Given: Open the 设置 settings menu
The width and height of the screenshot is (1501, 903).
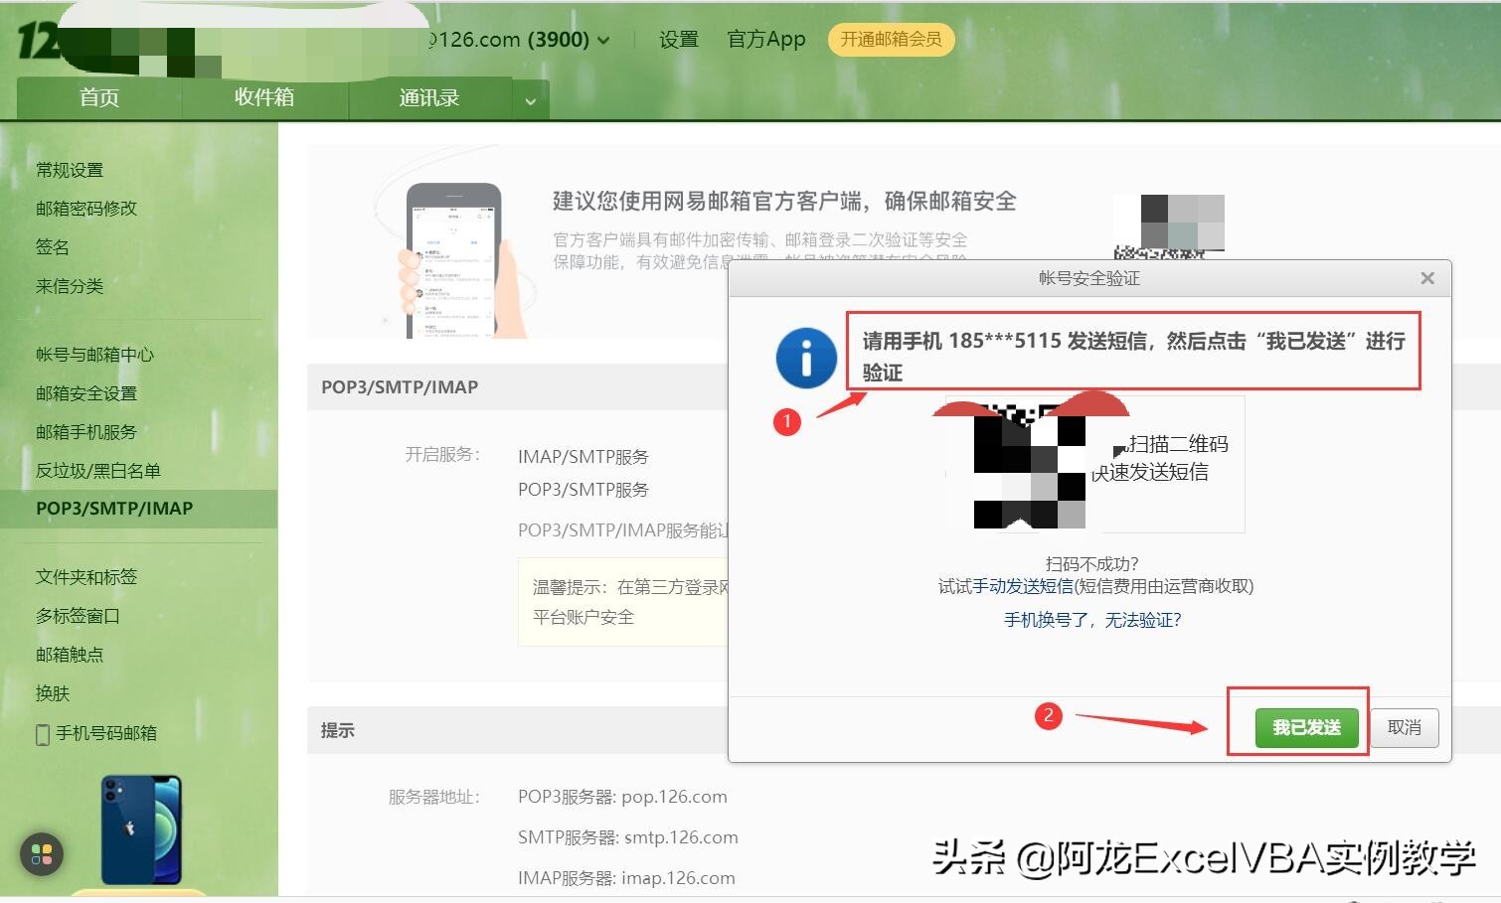Looking at the screenshot, I should (678, 39).
